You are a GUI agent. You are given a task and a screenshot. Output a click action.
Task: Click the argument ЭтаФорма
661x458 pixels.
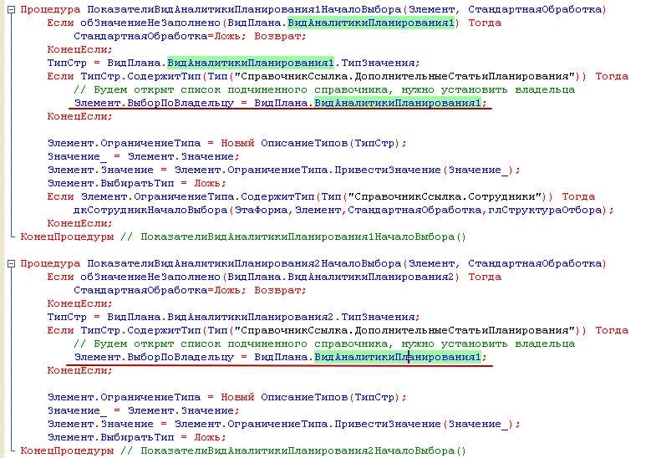[261, 210]
